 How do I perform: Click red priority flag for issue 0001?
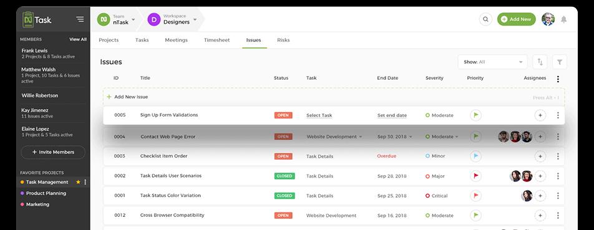(476, 196)
